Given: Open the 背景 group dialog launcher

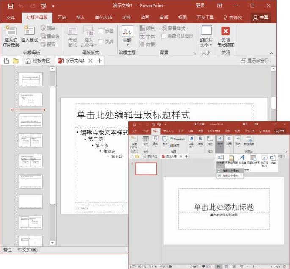Looking at the screenshot, I should click(x=194, y=53).
